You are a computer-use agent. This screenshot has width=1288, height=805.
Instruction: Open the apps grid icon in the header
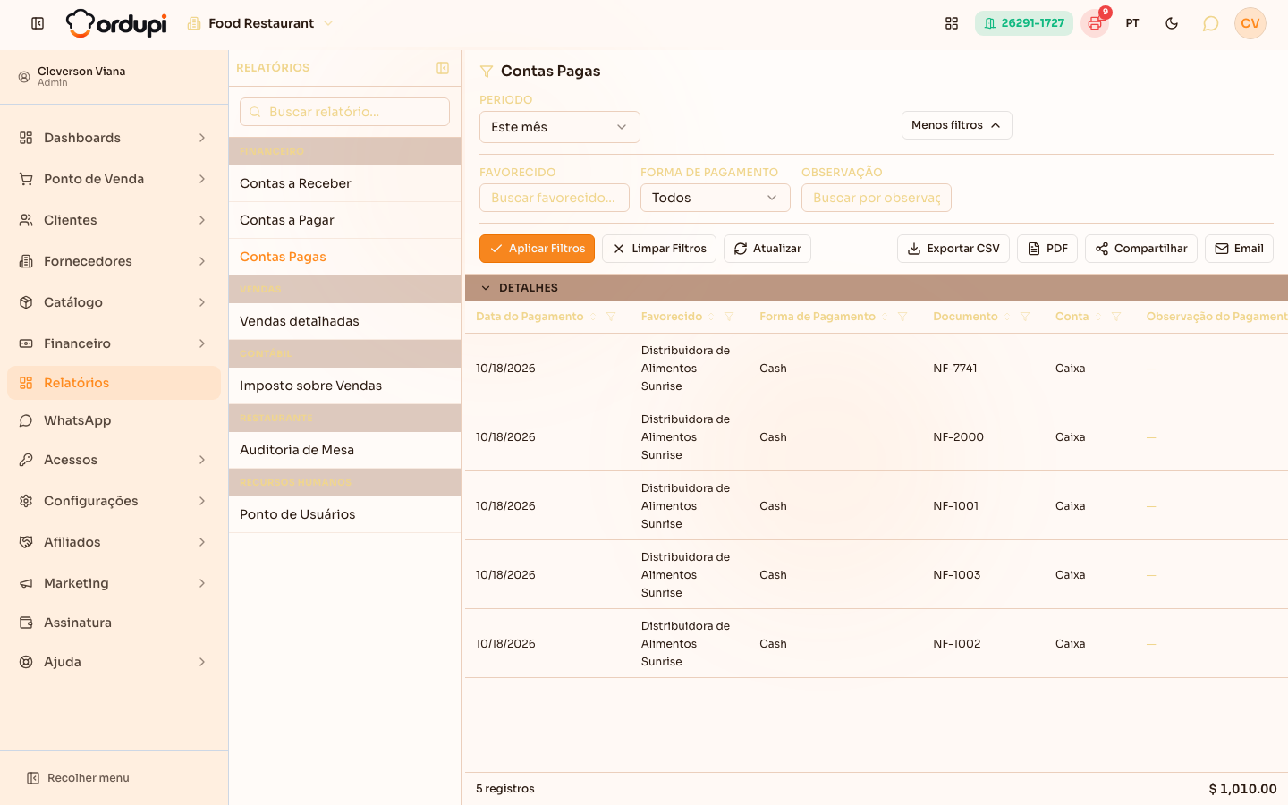[x=952, y=23]
